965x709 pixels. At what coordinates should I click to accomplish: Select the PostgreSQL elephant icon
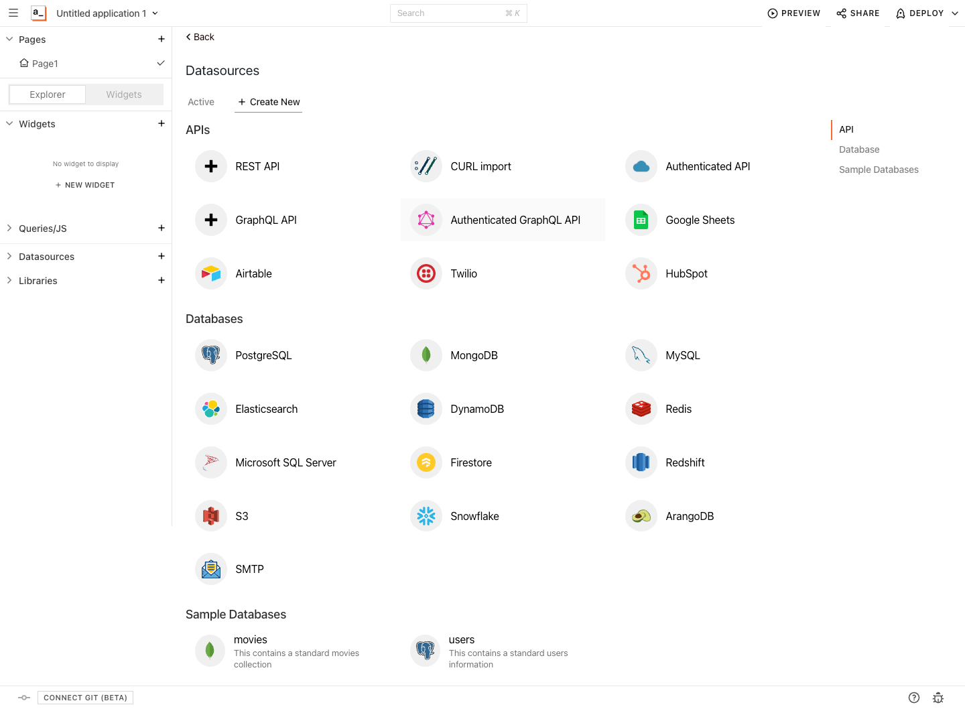[211, 355]
